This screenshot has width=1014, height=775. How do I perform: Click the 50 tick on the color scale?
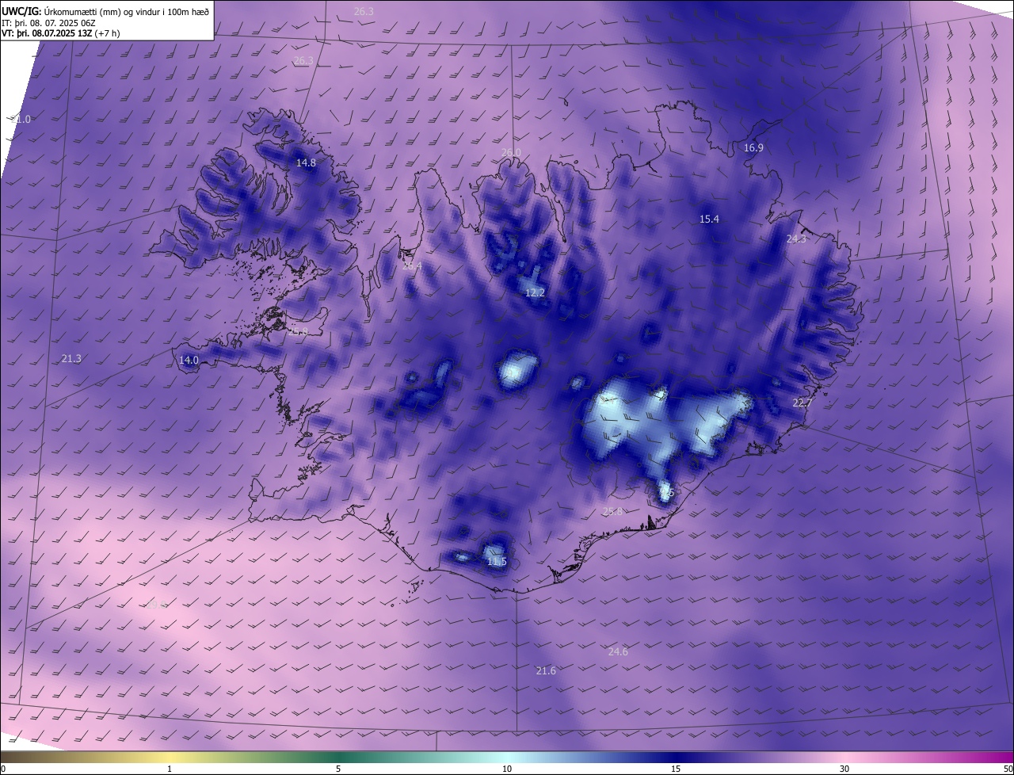click(1008, 769)
